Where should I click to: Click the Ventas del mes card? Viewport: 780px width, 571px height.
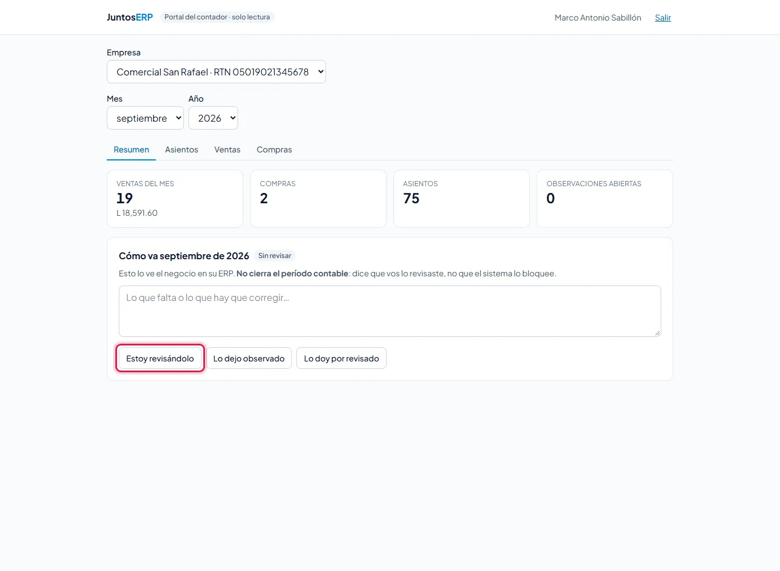click(x=175, y=199)
